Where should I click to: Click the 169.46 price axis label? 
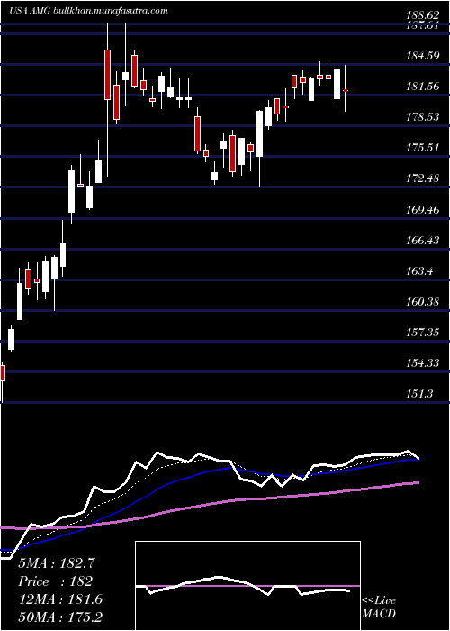422,210
